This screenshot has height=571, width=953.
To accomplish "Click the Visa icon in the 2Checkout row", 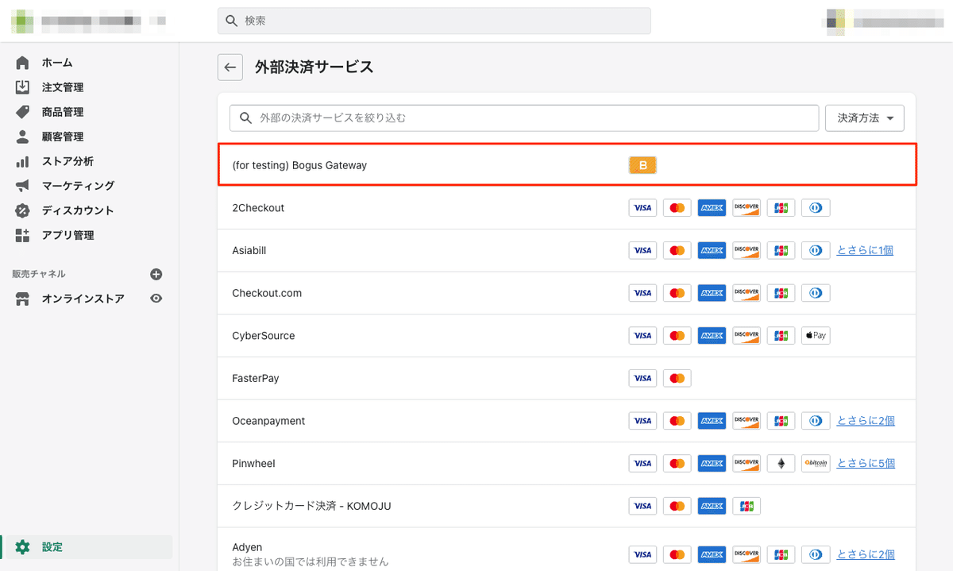I will coord(643,208).
